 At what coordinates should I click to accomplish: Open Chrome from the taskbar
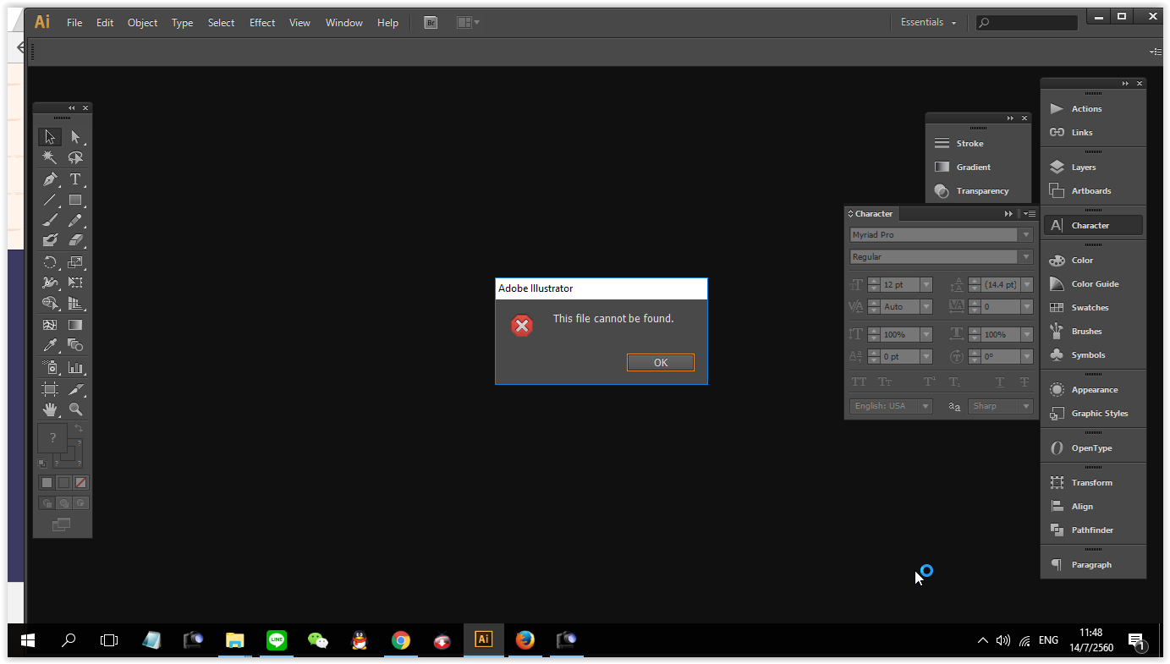point(401,640)
